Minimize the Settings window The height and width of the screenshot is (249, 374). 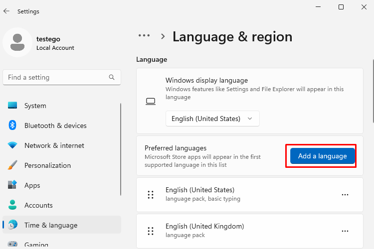point(318,7)
